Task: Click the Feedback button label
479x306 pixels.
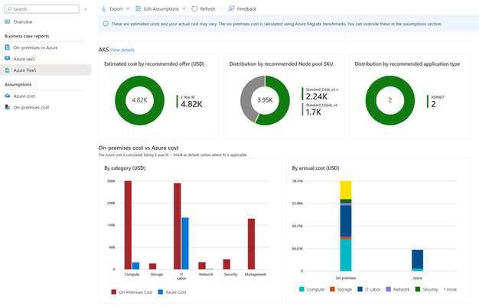Action: pyautogui.click(x=246, y=9)
